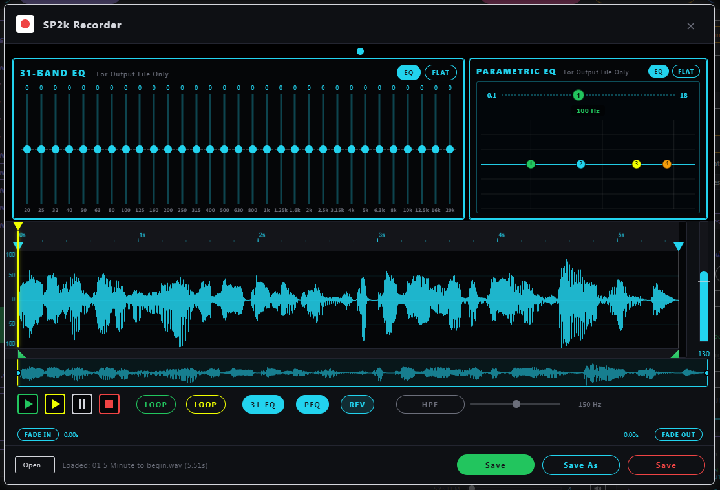Click the green fade-out corner marker
Screen dimensions: 720x490
tap(675, 354)
